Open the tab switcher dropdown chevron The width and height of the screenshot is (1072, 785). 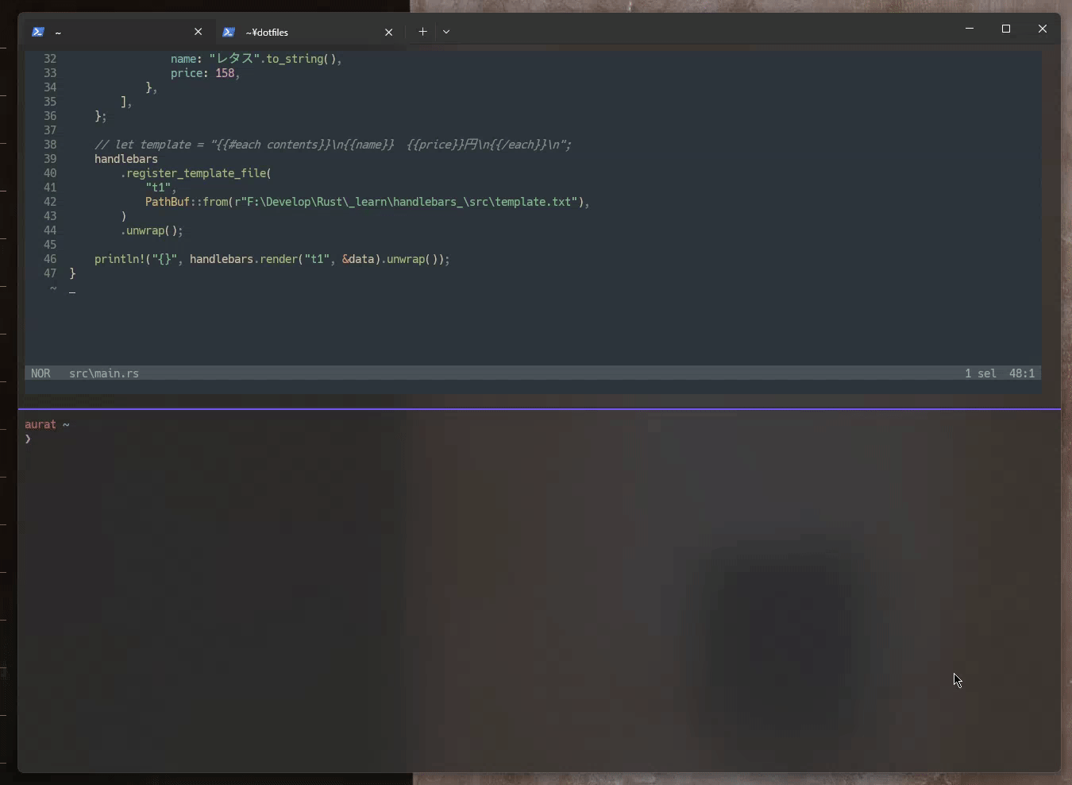coord(447,32)
